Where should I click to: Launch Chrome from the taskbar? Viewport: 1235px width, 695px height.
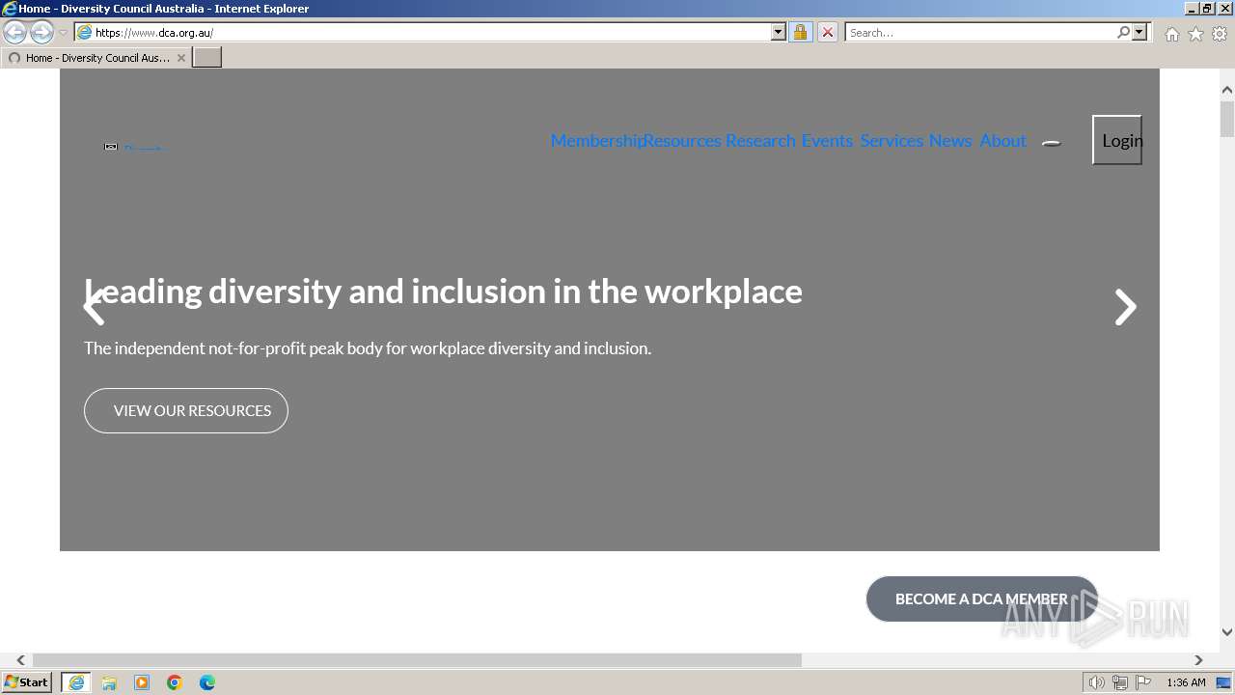(175, 682)
